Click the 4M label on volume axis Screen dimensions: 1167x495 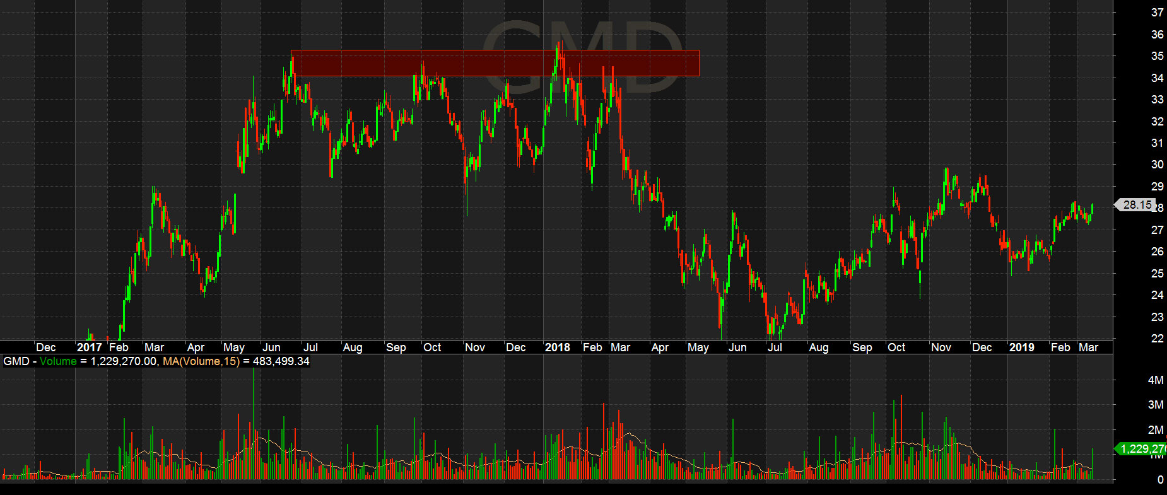[x=1155, y=380]
